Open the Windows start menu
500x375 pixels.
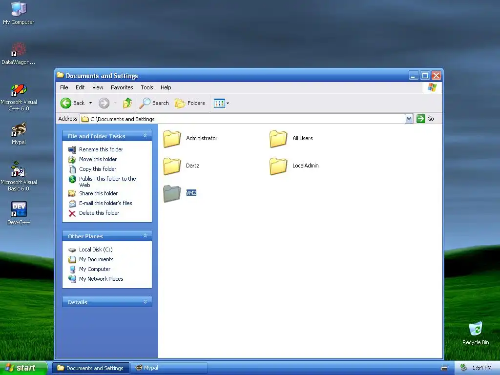click(23, 368)
